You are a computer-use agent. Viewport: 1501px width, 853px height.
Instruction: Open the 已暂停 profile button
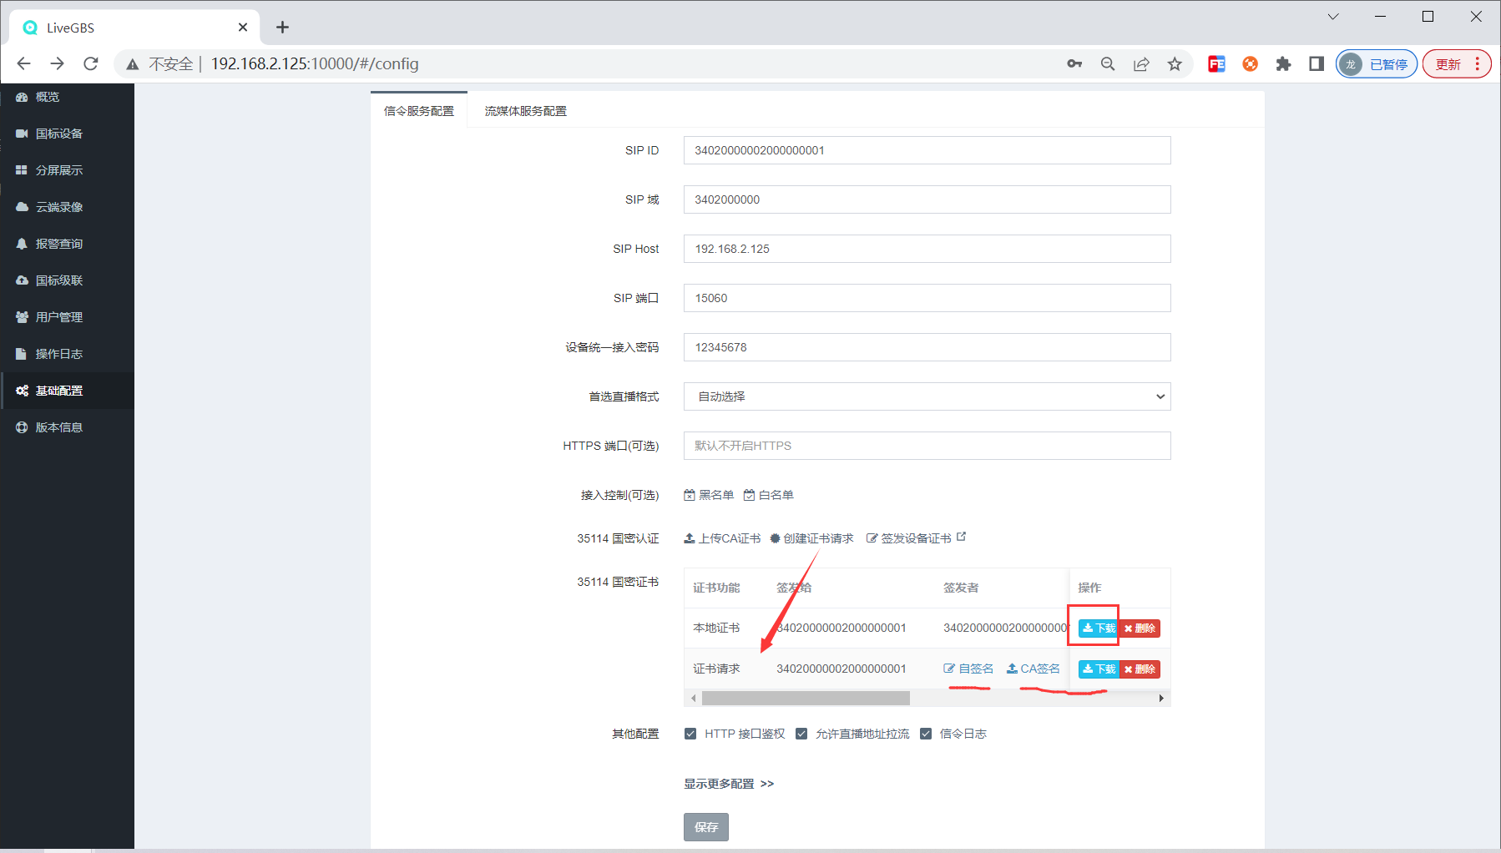(1377, 63)
